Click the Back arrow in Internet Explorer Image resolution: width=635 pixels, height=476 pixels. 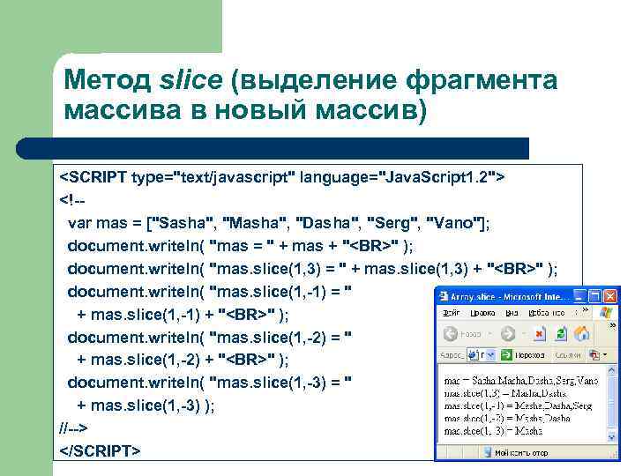450,334
